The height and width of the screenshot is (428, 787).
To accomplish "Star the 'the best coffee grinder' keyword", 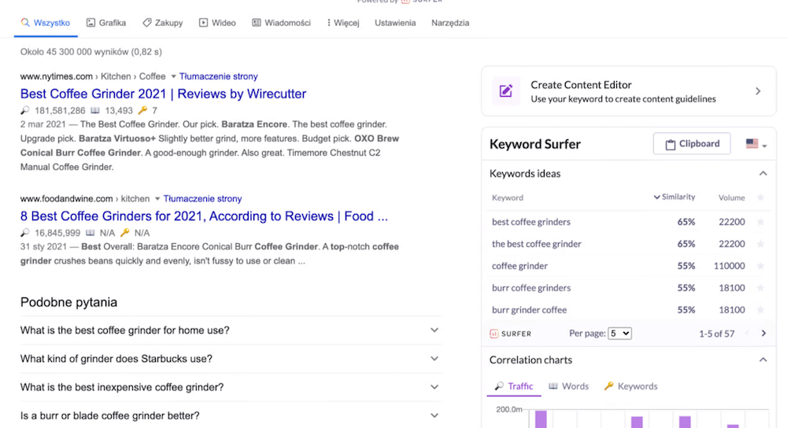I will click(760, 244).
